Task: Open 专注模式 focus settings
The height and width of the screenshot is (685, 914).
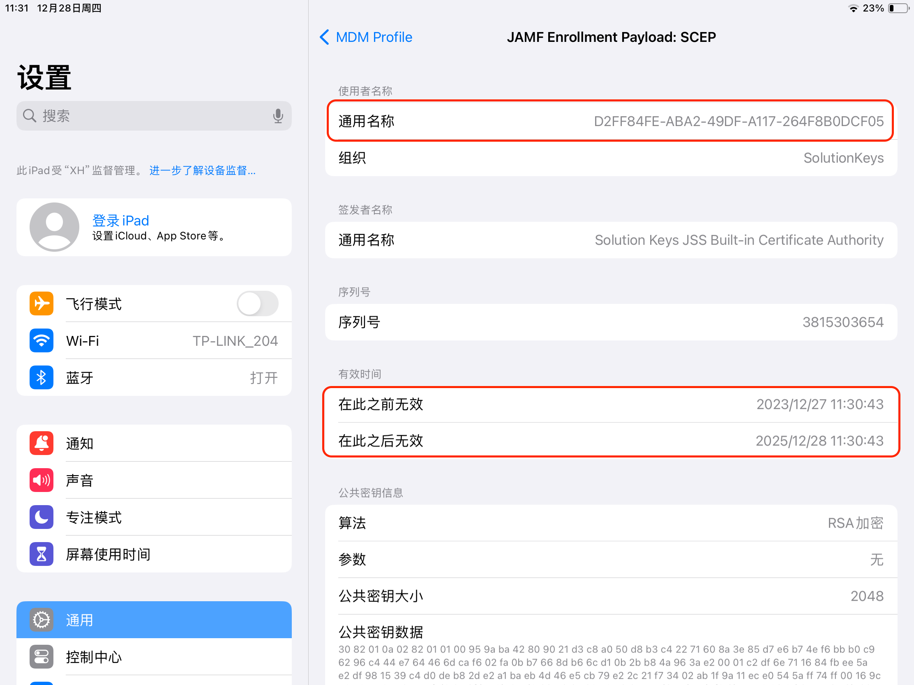Action: coord(154,517)
